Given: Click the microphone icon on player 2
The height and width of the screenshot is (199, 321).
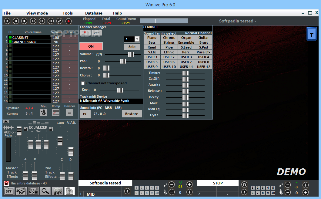Looking at the screenshot, I should [244, 192].
